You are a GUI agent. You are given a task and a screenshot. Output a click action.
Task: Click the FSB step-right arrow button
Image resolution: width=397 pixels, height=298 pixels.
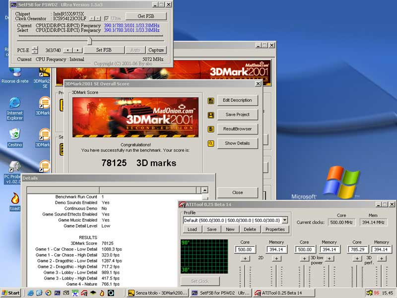click(x=78, y=50)
